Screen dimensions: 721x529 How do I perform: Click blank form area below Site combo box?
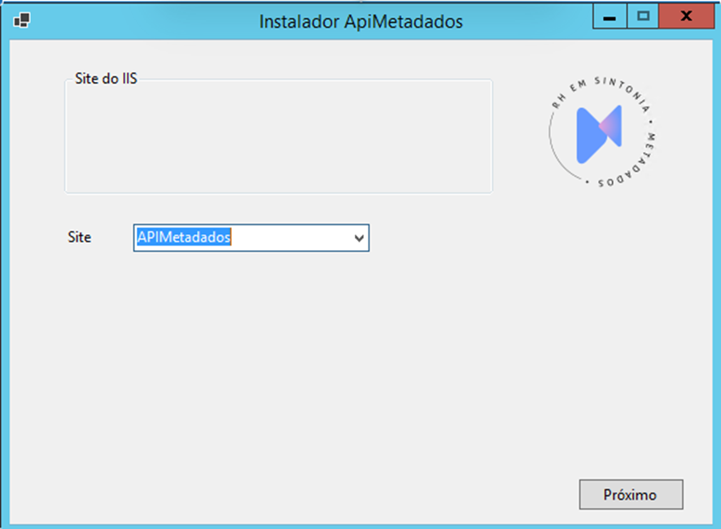pyautogui.click(x=252, y=341)
